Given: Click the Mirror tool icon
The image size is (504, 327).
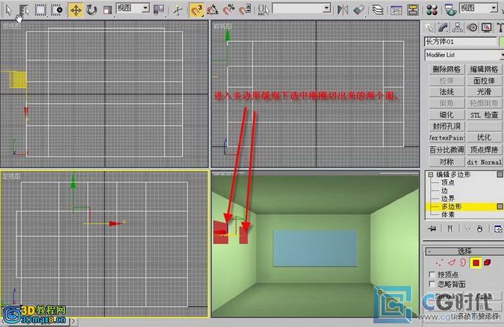Looking at the screenshot, I should coord(343,10).
